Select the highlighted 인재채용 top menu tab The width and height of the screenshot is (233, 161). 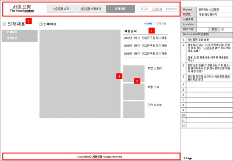[120, 8]
